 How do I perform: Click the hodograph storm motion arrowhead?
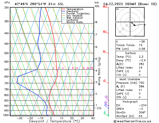[x=134, y=25]
